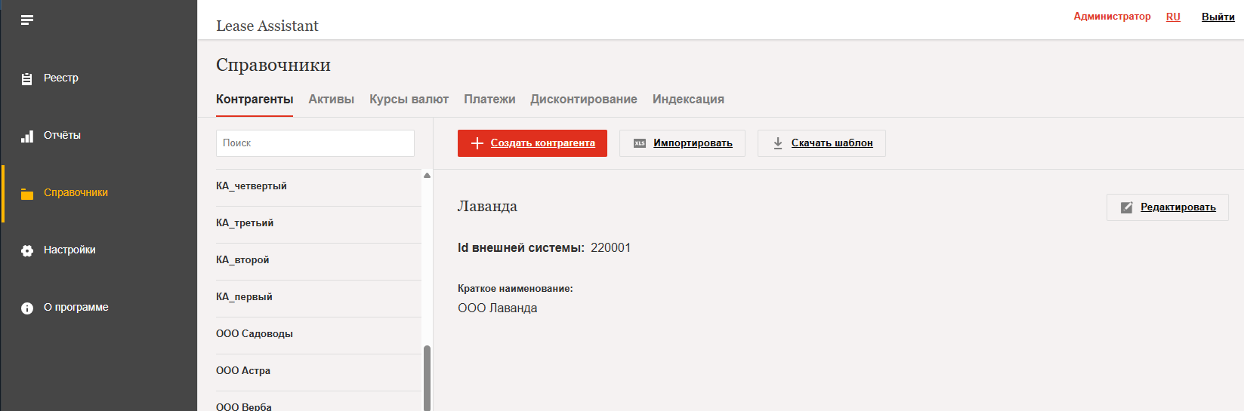This screenshot has width=1244, height=411.
Task: Select the Индексация tab
Action: tap(688, 100)
